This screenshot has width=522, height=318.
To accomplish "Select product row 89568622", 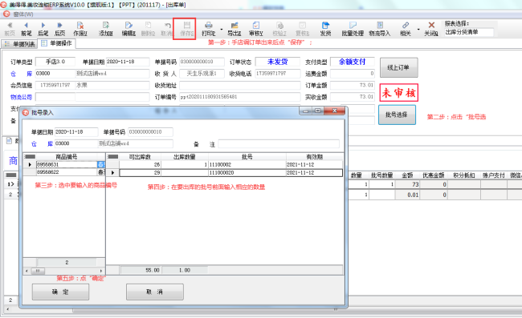I will click(66, 172).
